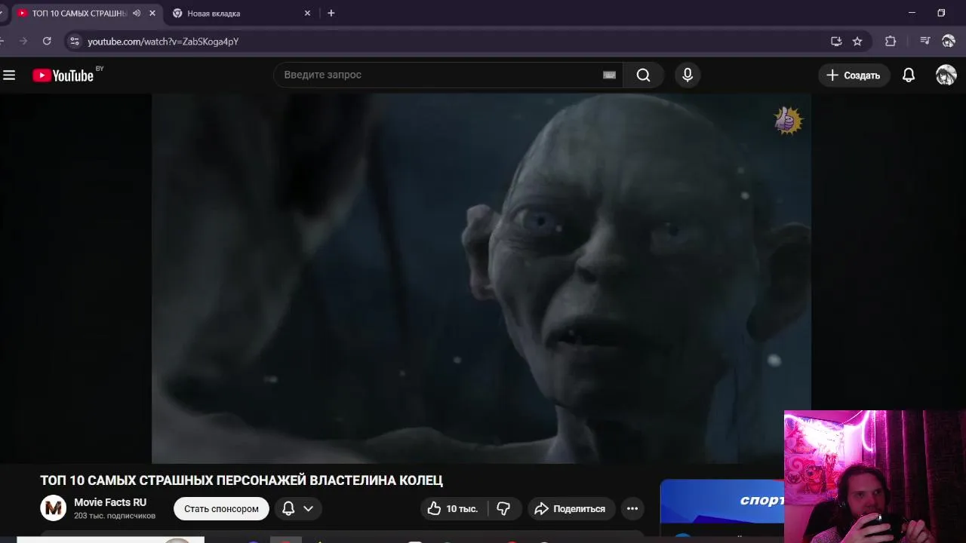Install app icon in the address bar
The image size is (966, 543).
click(836, 41)
